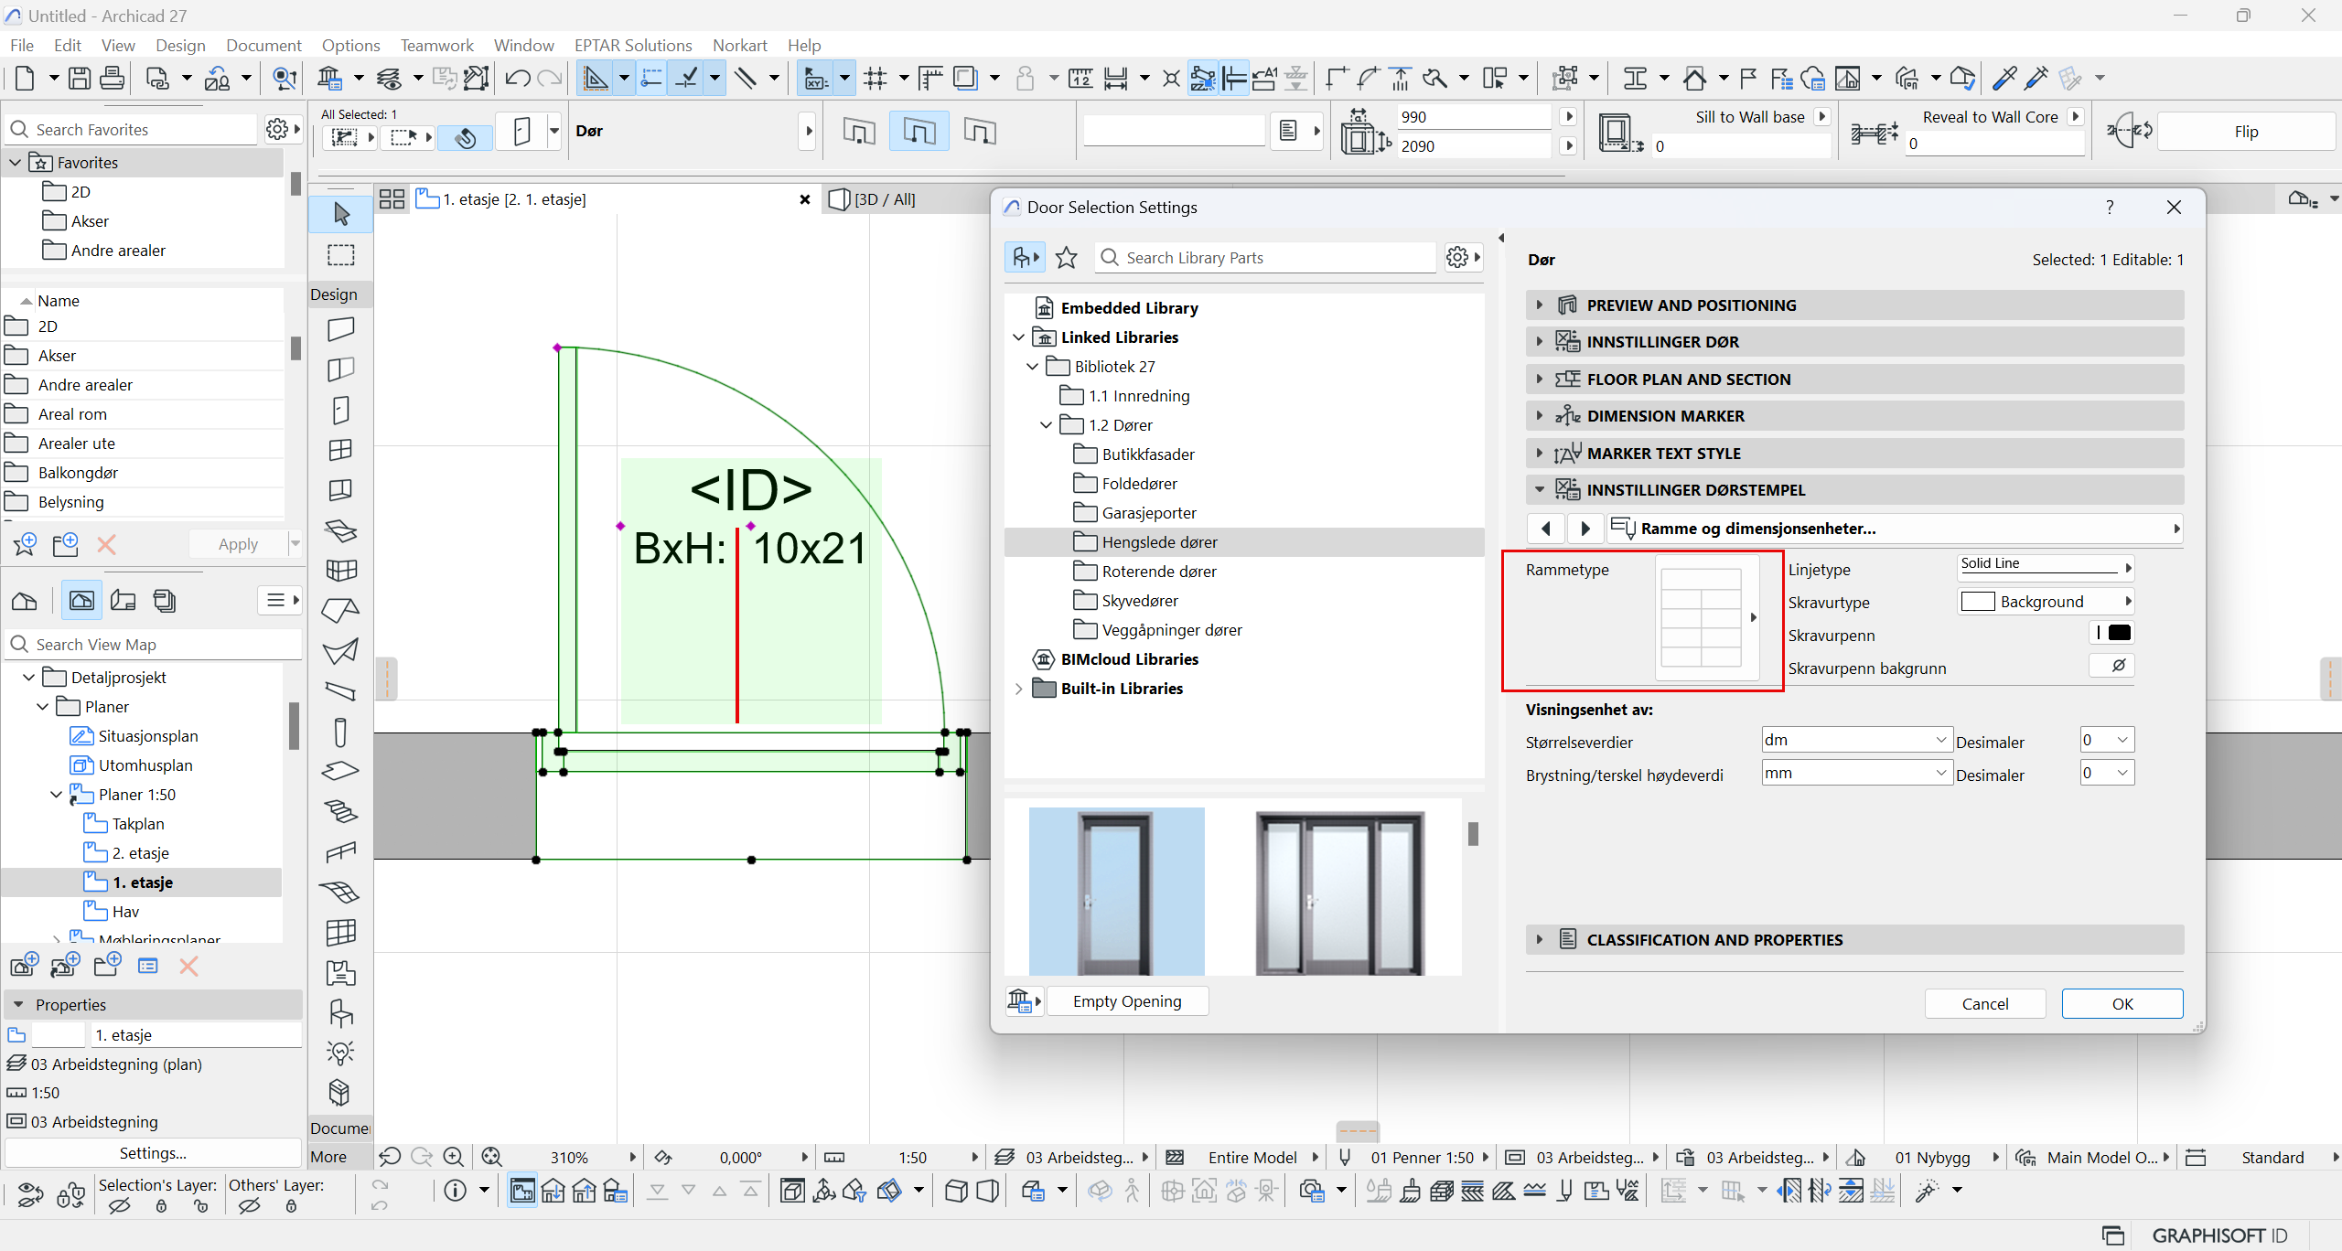This screenshot has width=2342, height=1251.
Task: Click the Undo arrow in toolbar
Action: tap(517, 79)
